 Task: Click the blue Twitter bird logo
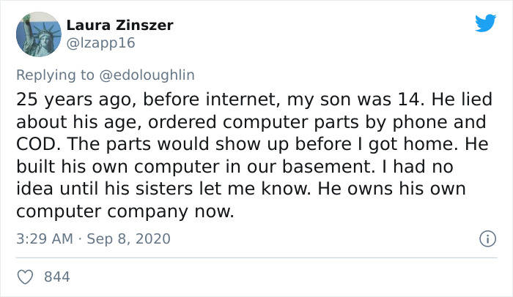[485, 23]
